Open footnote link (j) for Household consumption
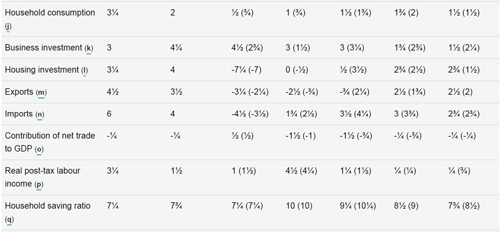500x232 pixels. coord(8,27)
